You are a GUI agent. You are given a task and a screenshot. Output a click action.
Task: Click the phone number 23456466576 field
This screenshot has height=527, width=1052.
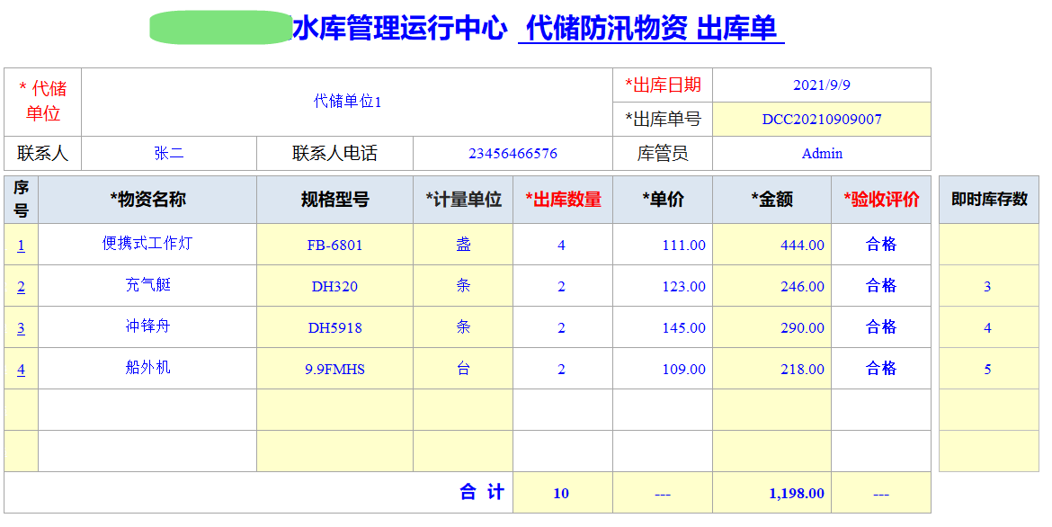click(x=517, y=152)
